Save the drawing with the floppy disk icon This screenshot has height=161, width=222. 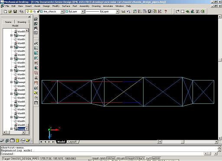(x=15, y=11)
